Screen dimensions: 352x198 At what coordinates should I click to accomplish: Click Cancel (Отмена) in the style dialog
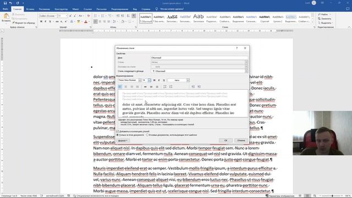click(x=241, y=140)
